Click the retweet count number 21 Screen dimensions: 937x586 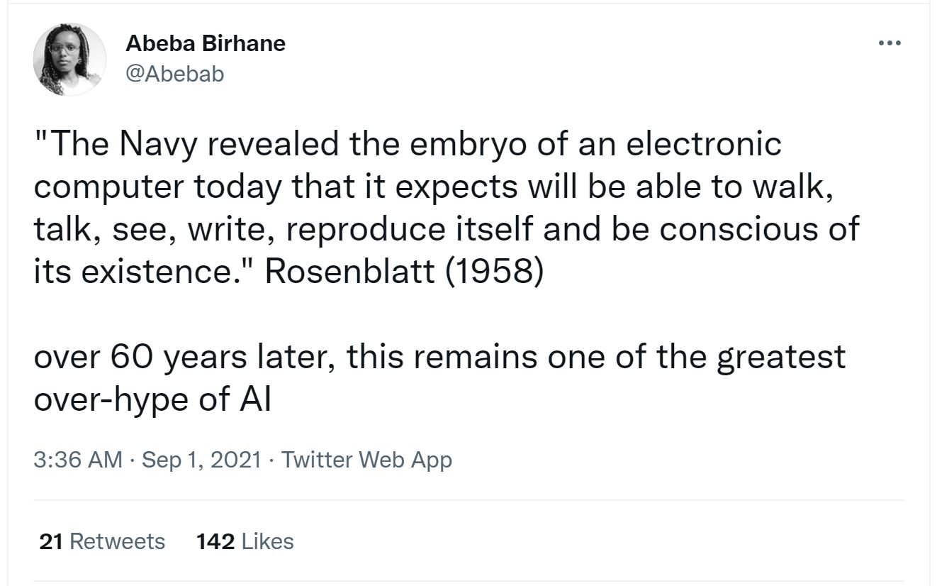(x=51, y=542)
